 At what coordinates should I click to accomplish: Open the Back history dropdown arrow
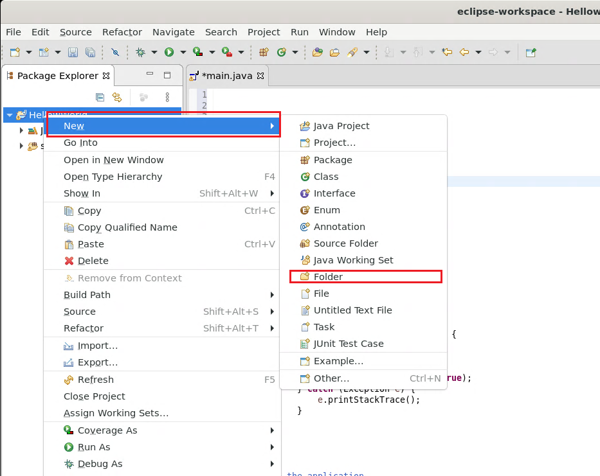(x=478, y=52)
